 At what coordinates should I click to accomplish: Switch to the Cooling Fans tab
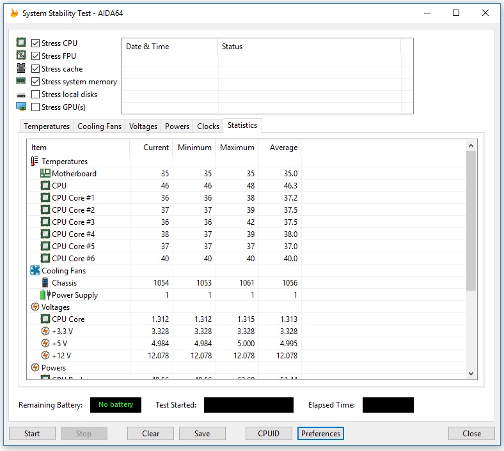pos(99,126)
